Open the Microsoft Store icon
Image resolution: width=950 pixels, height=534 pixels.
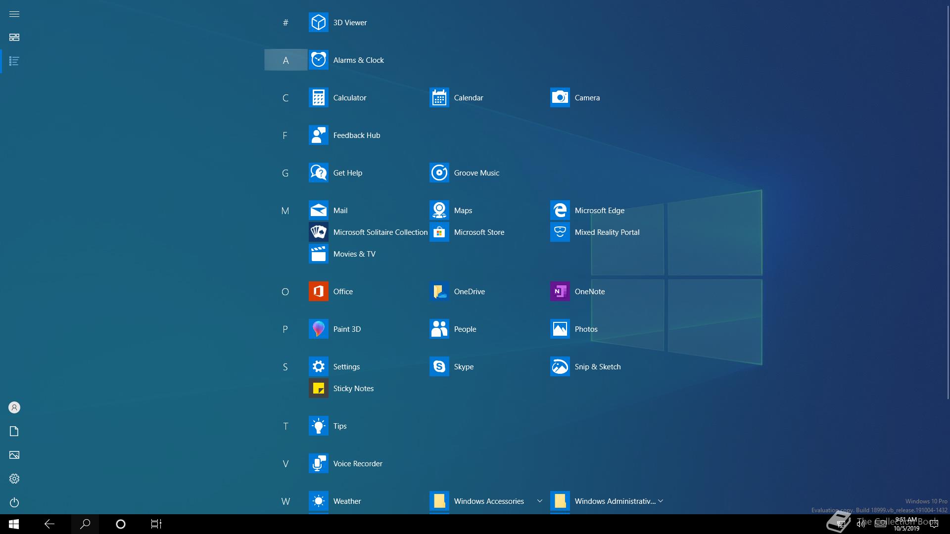tap(439, 232)
